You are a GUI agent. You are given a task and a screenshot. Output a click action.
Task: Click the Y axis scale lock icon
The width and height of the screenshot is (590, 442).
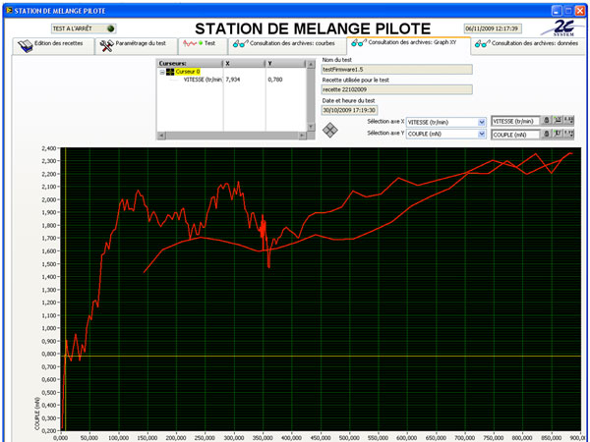(x=548, y=134)
